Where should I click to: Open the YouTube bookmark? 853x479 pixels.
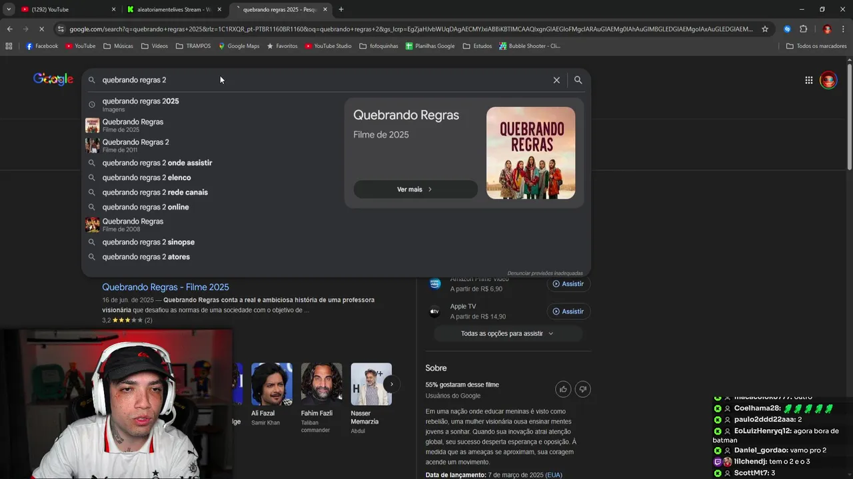(80, 46)
